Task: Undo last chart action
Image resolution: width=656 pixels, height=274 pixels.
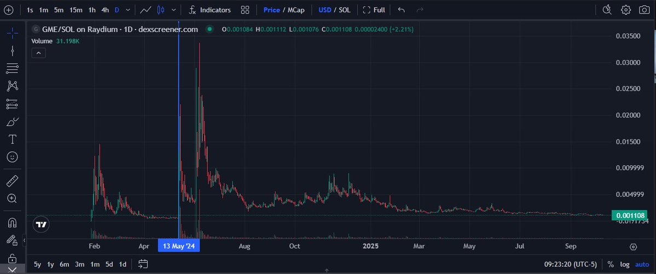Action: [x=401, y=10]
